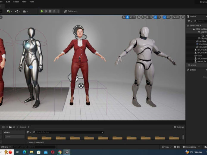The height and width of the screenshot is (155, 207).
Task: Select the translate gizmo tool in viewport toolbar
Action: pos(128,17)
